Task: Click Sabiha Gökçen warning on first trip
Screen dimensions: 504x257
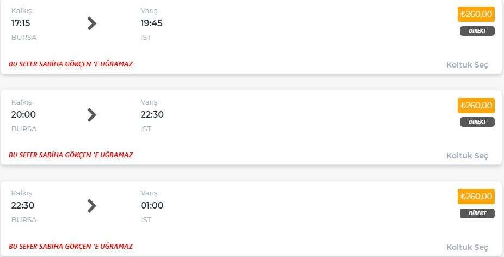Action: point(71,64)
